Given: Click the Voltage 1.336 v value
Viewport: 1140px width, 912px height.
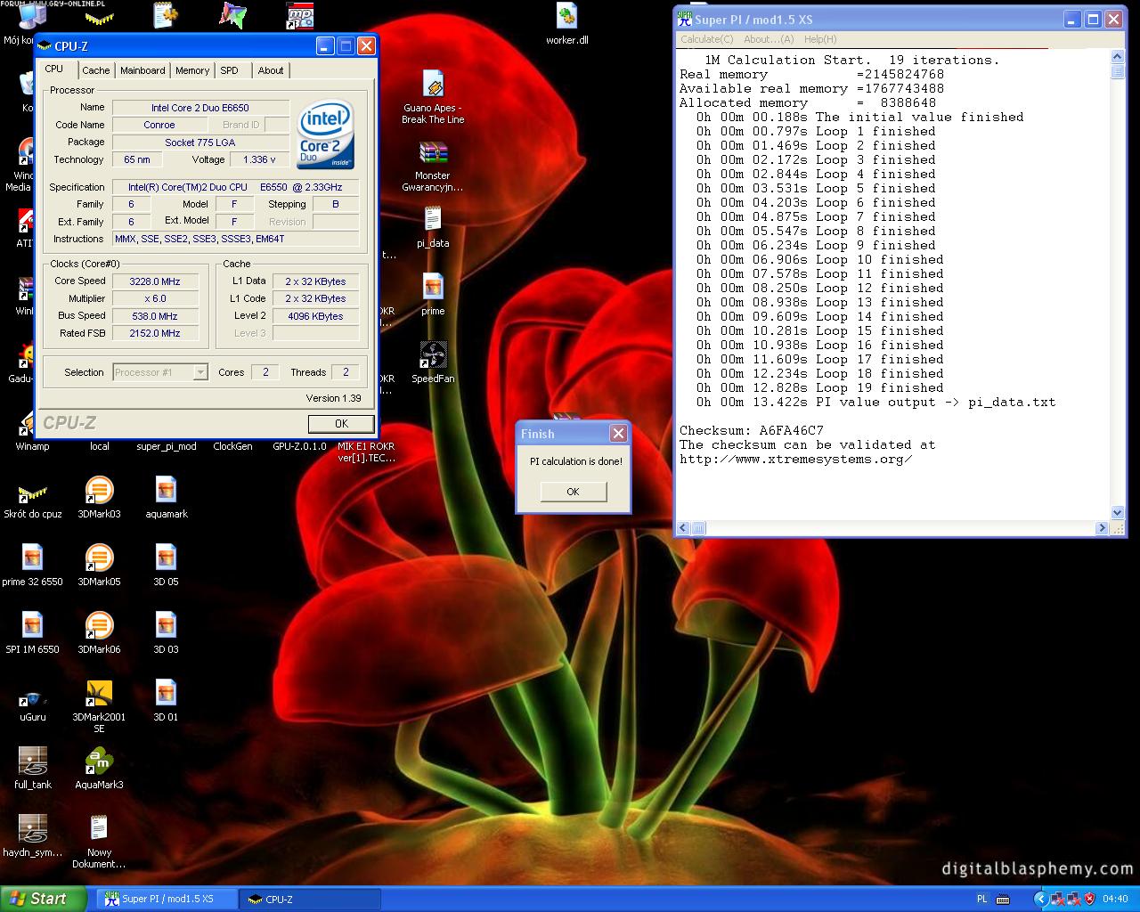Looking at the screenshot, I should [260, 159].
